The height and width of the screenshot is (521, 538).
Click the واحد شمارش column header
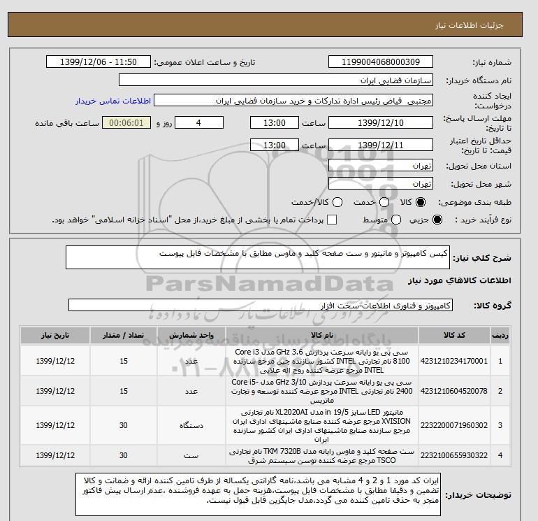191,336
